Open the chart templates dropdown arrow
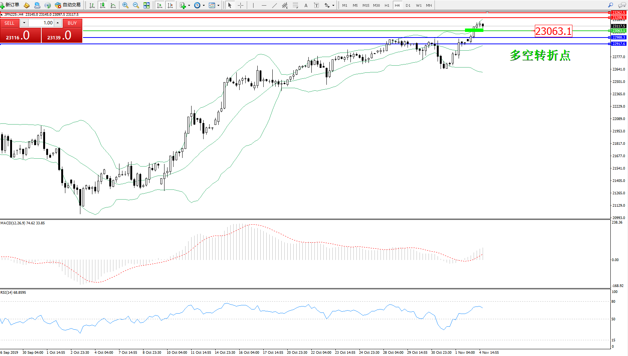 (x=218, y=5)
